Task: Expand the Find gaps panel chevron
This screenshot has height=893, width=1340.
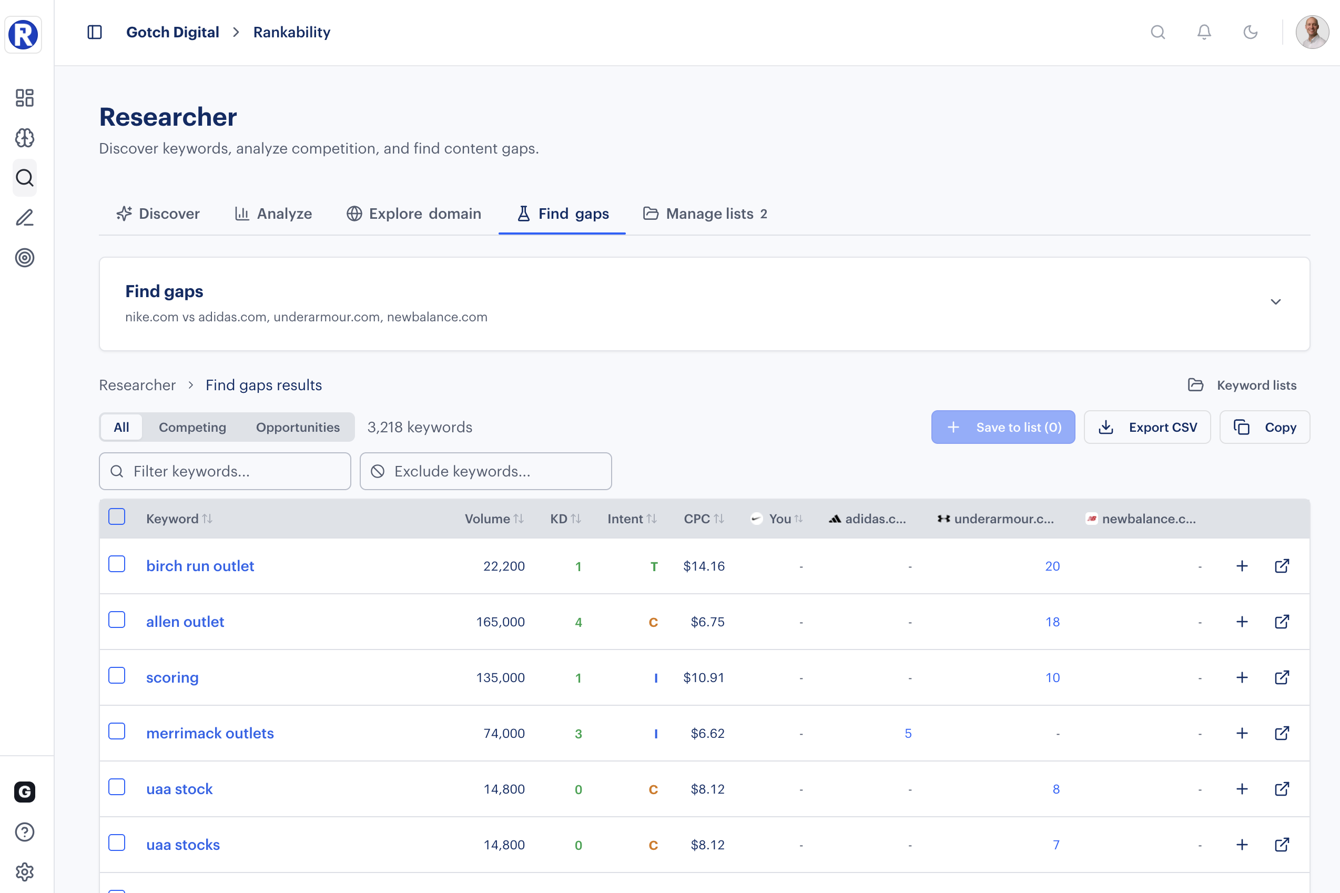Action: [1276, 302]
